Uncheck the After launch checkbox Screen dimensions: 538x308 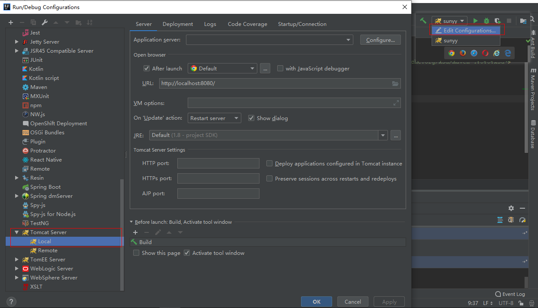[x=147, y=68]
